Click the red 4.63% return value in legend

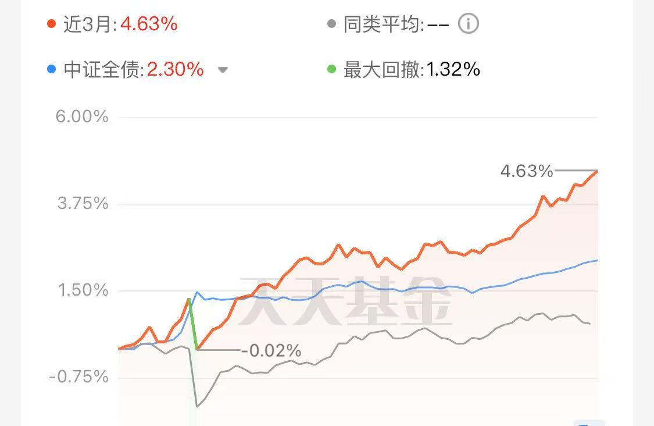149,24
